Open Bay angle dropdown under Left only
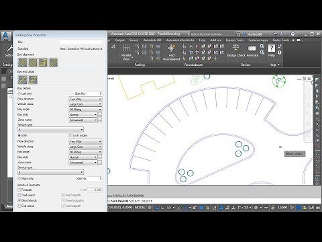 pos(85,110)
